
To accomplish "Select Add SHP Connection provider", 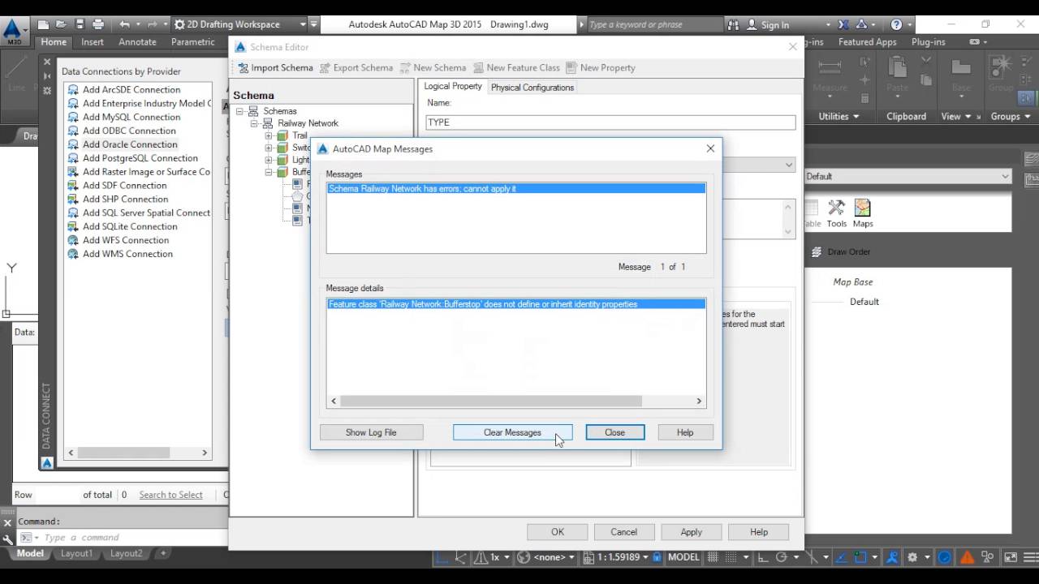I will [125, 199].
